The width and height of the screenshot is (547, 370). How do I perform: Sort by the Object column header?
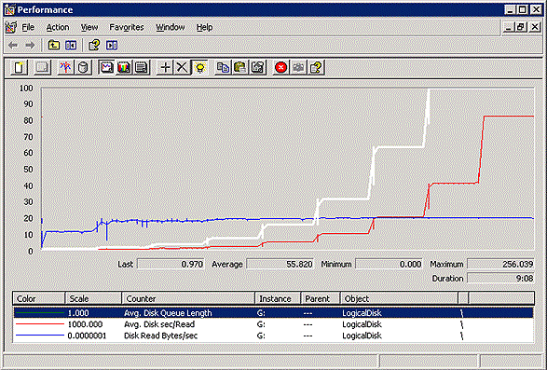click(399, 299)
